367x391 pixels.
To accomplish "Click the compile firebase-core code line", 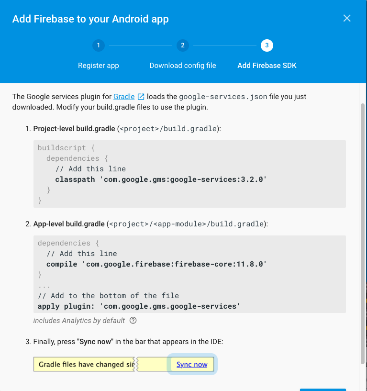I will click(x=156, y=264).
